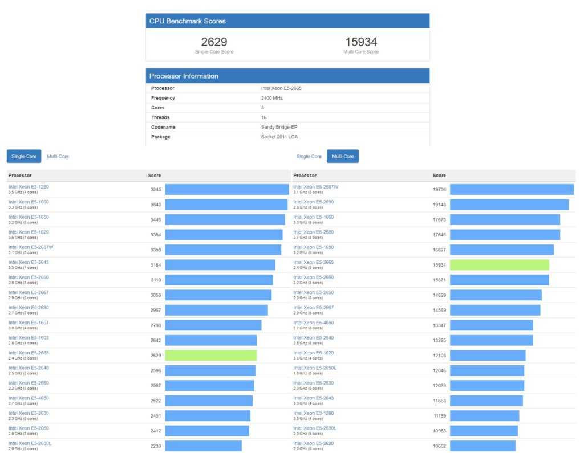Click the green E5-2665 bar in multi-core table

500,265
